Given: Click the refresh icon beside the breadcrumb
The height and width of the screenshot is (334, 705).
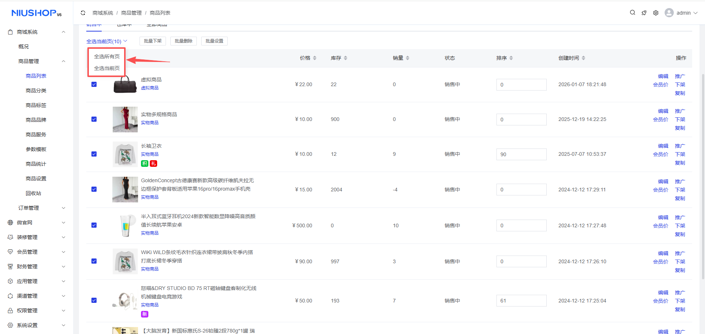Looking at the screenshot, I should [83, 13].
